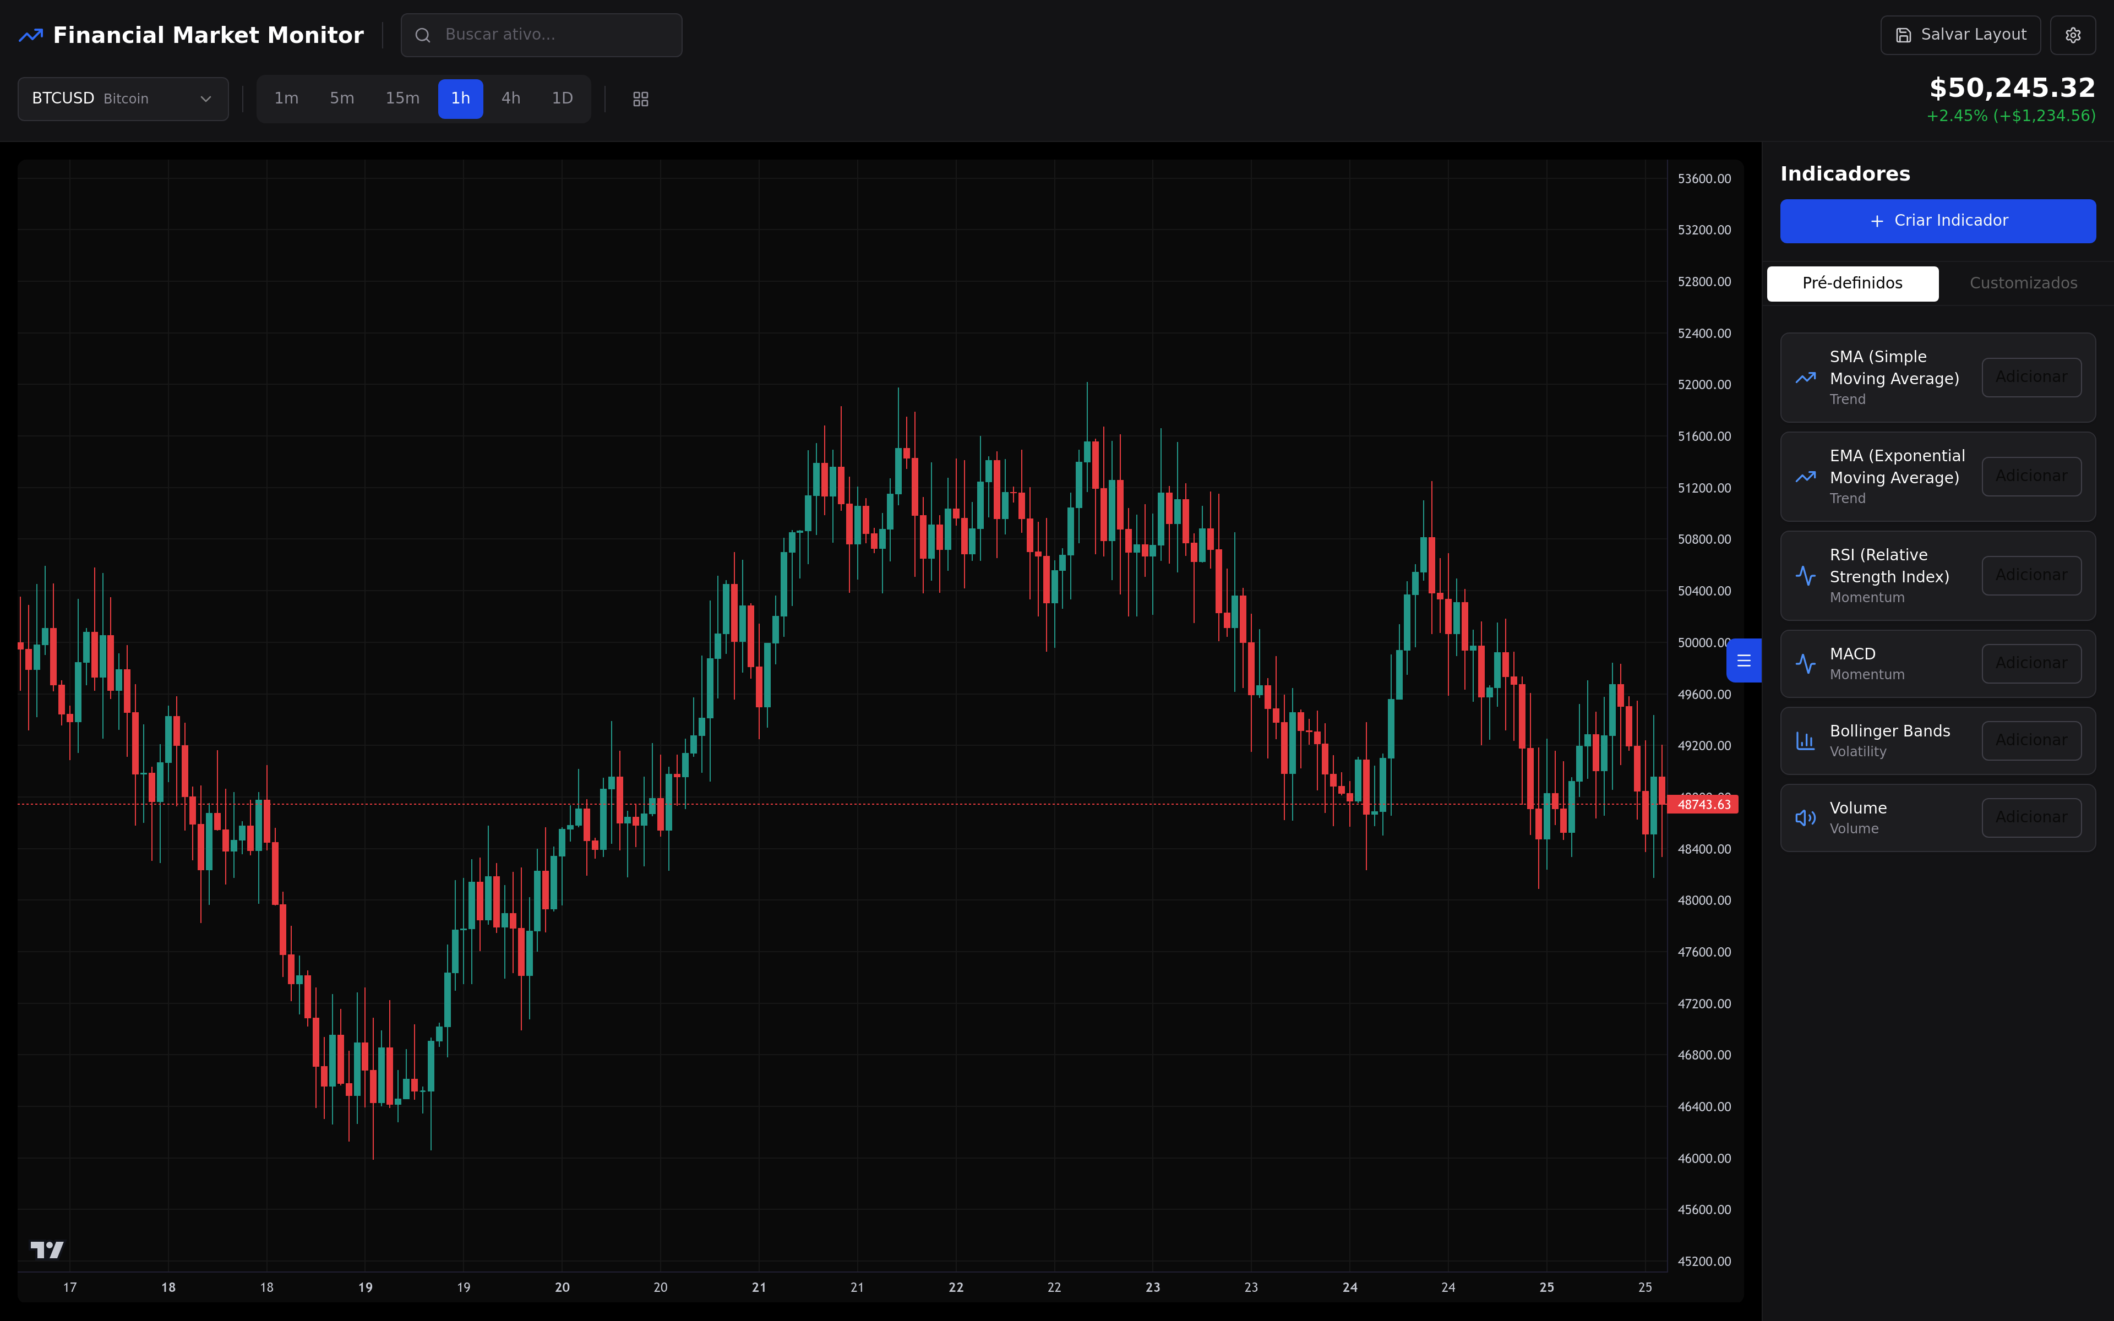The width and height of the screenshot is (2114, 1321).
Task: Click the MACD pulse icon
Action: point(1805,664)
